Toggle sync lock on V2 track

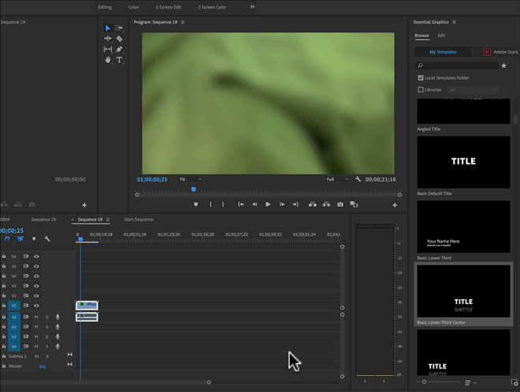click(x=25, y=295)
